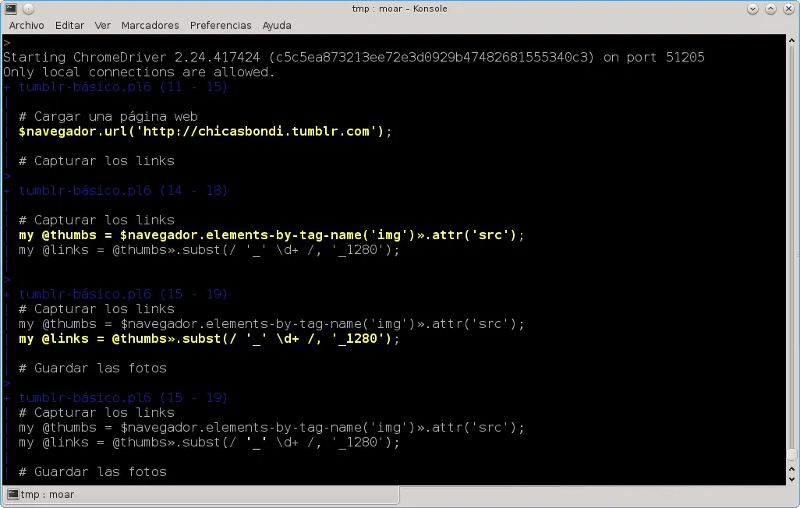Click the scrollbar up arrow near bottom
800x508 pixels.
(791, 469)
